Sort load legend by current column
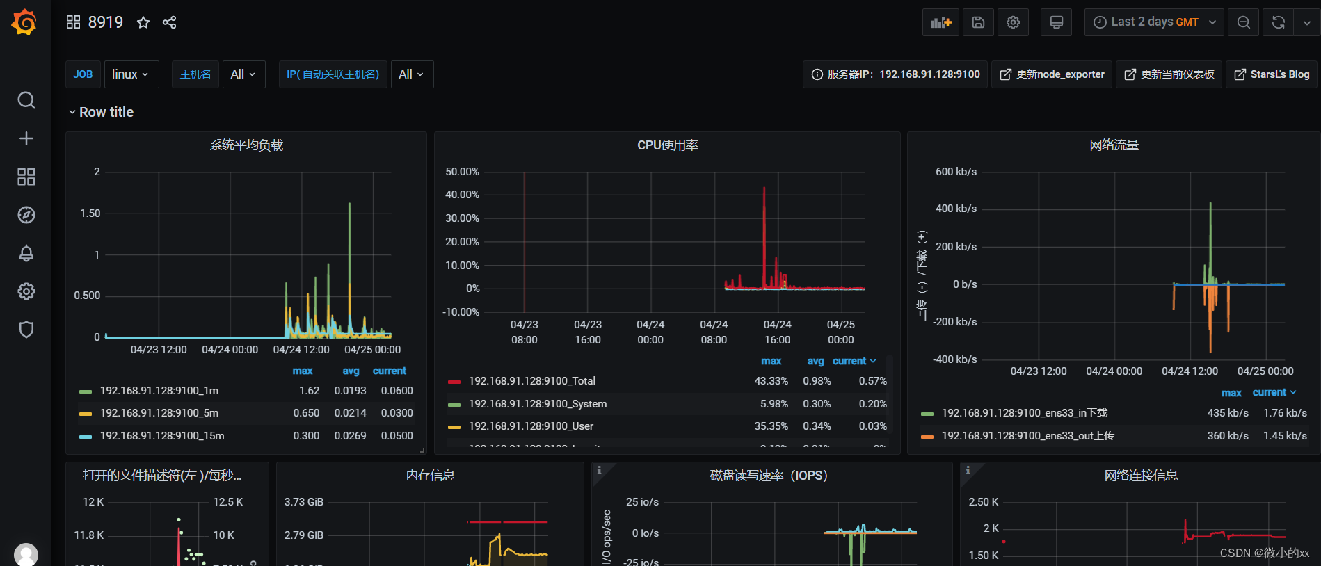The height and width of the screenshot is (566, 1321). (390, 371)
